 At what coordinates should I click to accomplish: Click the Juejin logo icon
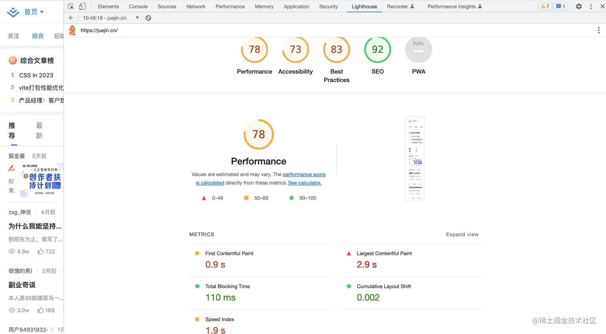tap(13, 12)
